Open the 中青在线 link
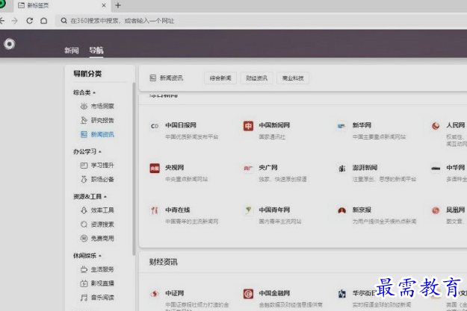Image resolution: width=467 pixels, height=311 pixels. [x=178, y=210]
